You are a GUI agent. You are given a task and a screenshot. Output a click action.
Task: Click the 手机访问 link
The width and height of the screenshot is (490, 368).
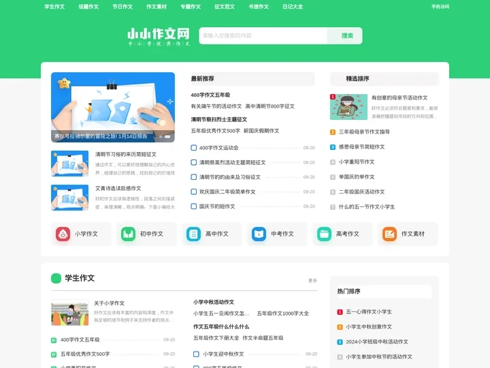(440, 7)
